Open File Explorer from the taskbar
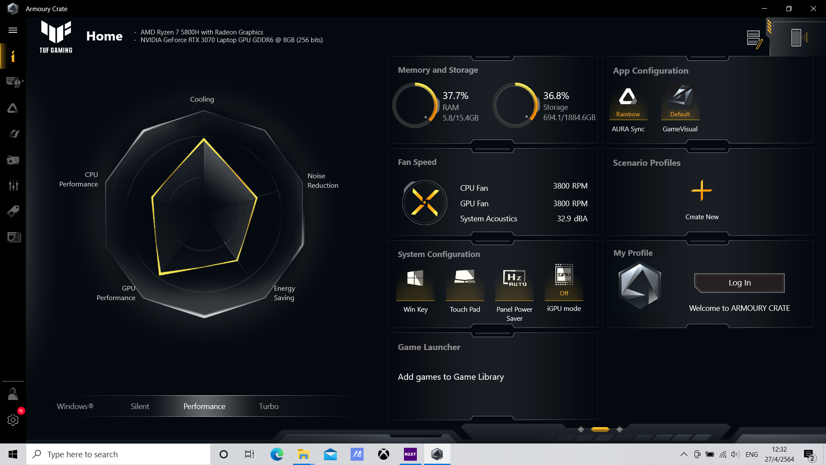This screenshot has width=826, height=465. point(303,454)
